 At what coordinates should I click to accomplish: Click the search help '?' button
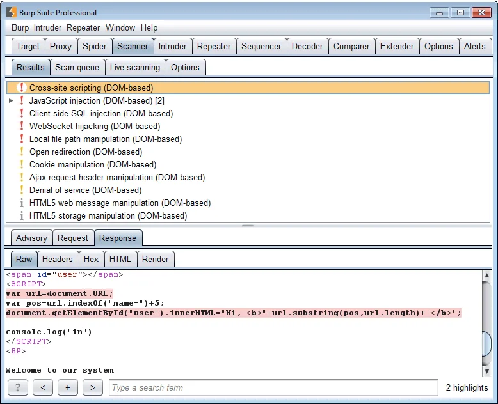point(18,387)
